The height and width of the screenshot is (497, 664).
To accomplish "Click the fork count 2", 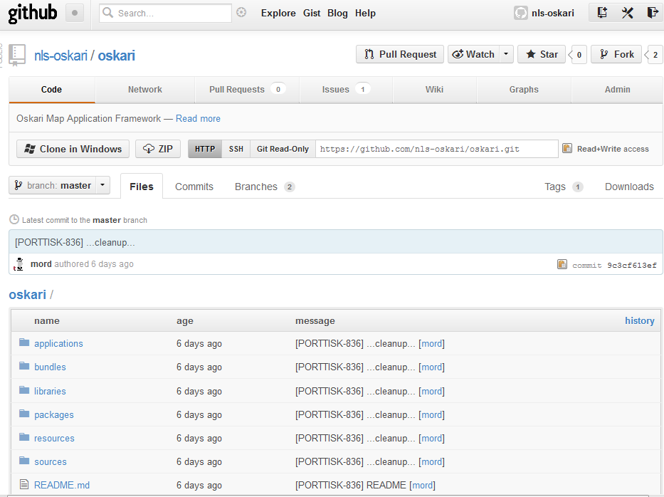I will [655, 54].
